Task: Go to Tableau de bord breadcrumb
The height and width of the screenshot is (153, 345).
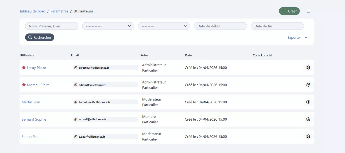Action: click(32, 11)
